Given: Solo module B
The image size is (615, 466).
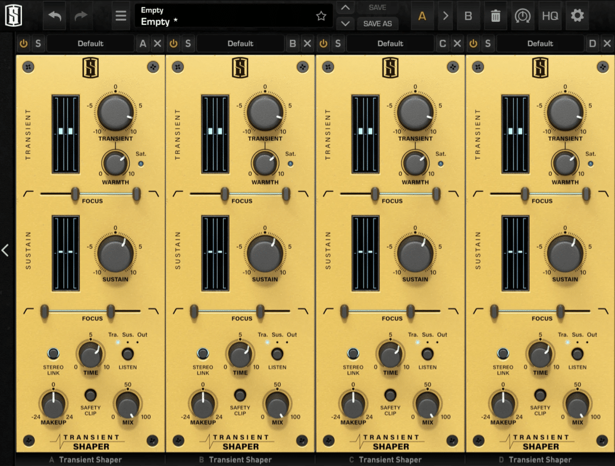Looking at the screenshot, I should [188, 43].
